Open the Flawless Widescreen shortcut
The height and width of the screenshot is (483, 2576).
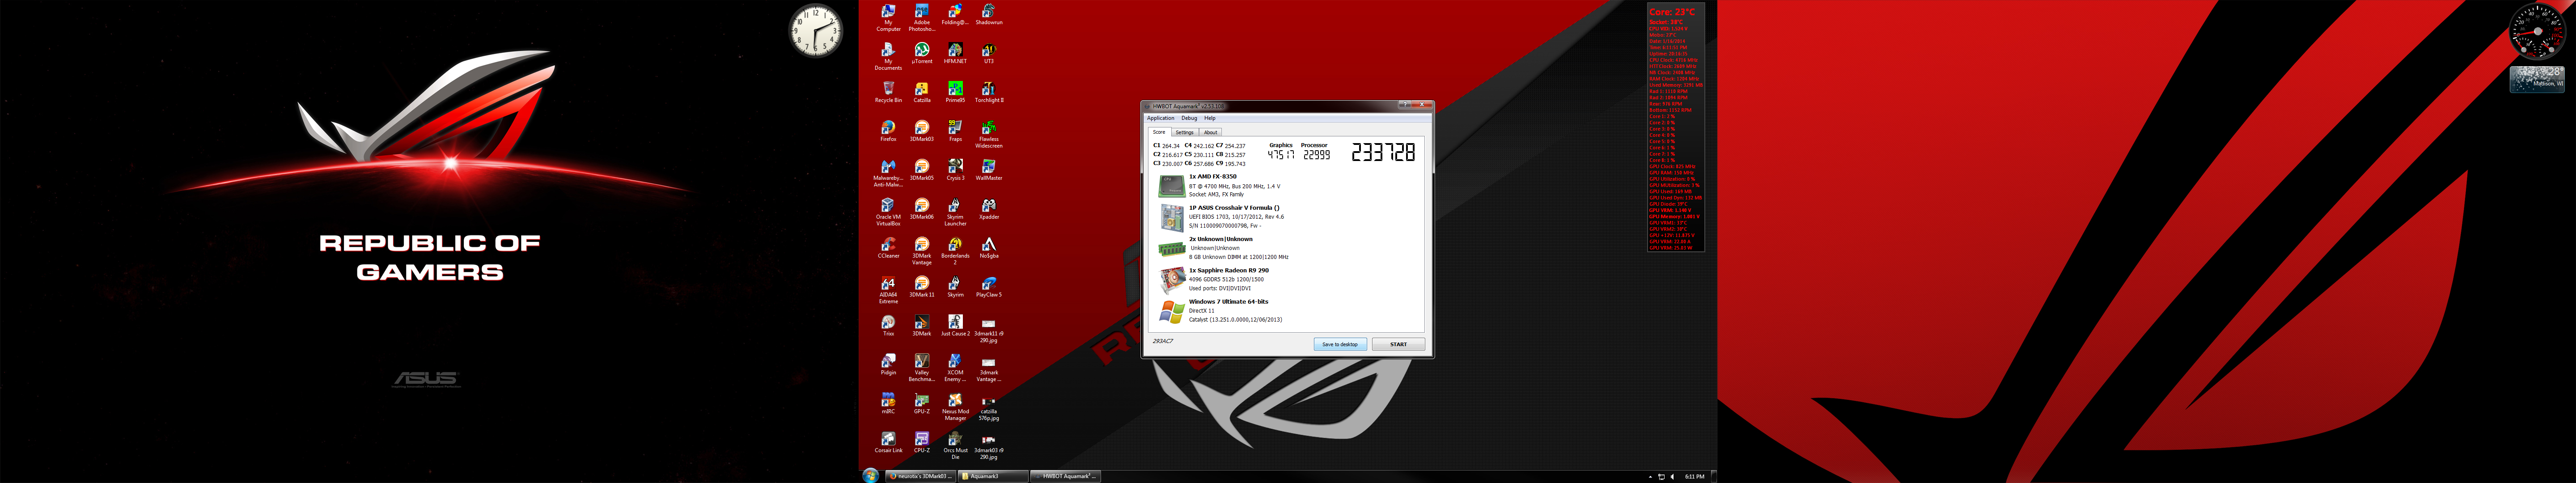[988, 135]
